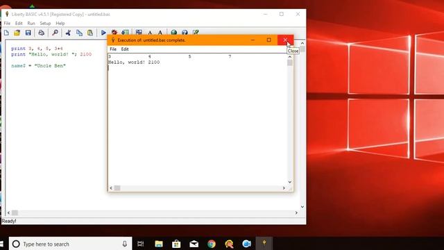Image resolution: width=444 pixels, height=250 pixels.
Task: Open Mail app from the taskbar
Action: [194, 244]
